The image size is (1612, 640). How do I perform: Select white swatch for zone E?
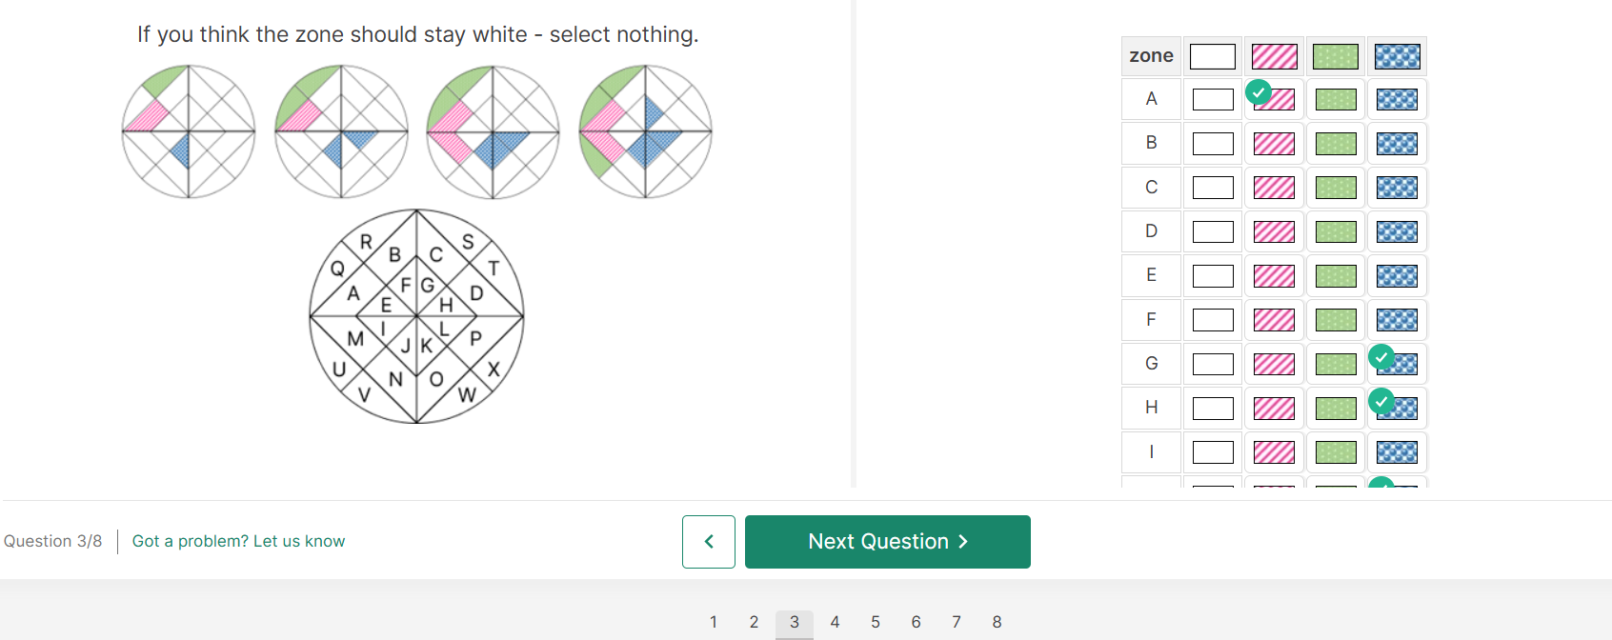1213,276
